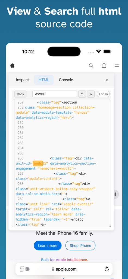Tap the 10:12 clock
128x279 pixels.
pos(28,52)
